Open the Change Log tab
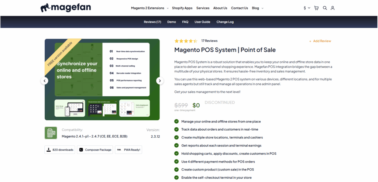The image size is (378, 182). click(x=225, y=22)
